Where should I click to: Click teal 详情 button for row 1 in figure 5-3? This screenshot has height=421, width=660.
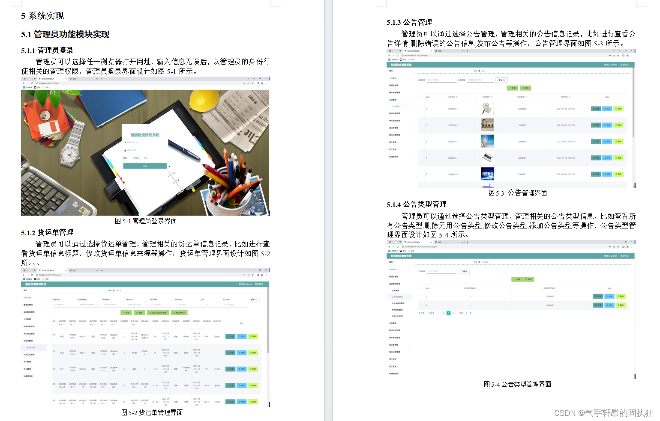[596, 109]
